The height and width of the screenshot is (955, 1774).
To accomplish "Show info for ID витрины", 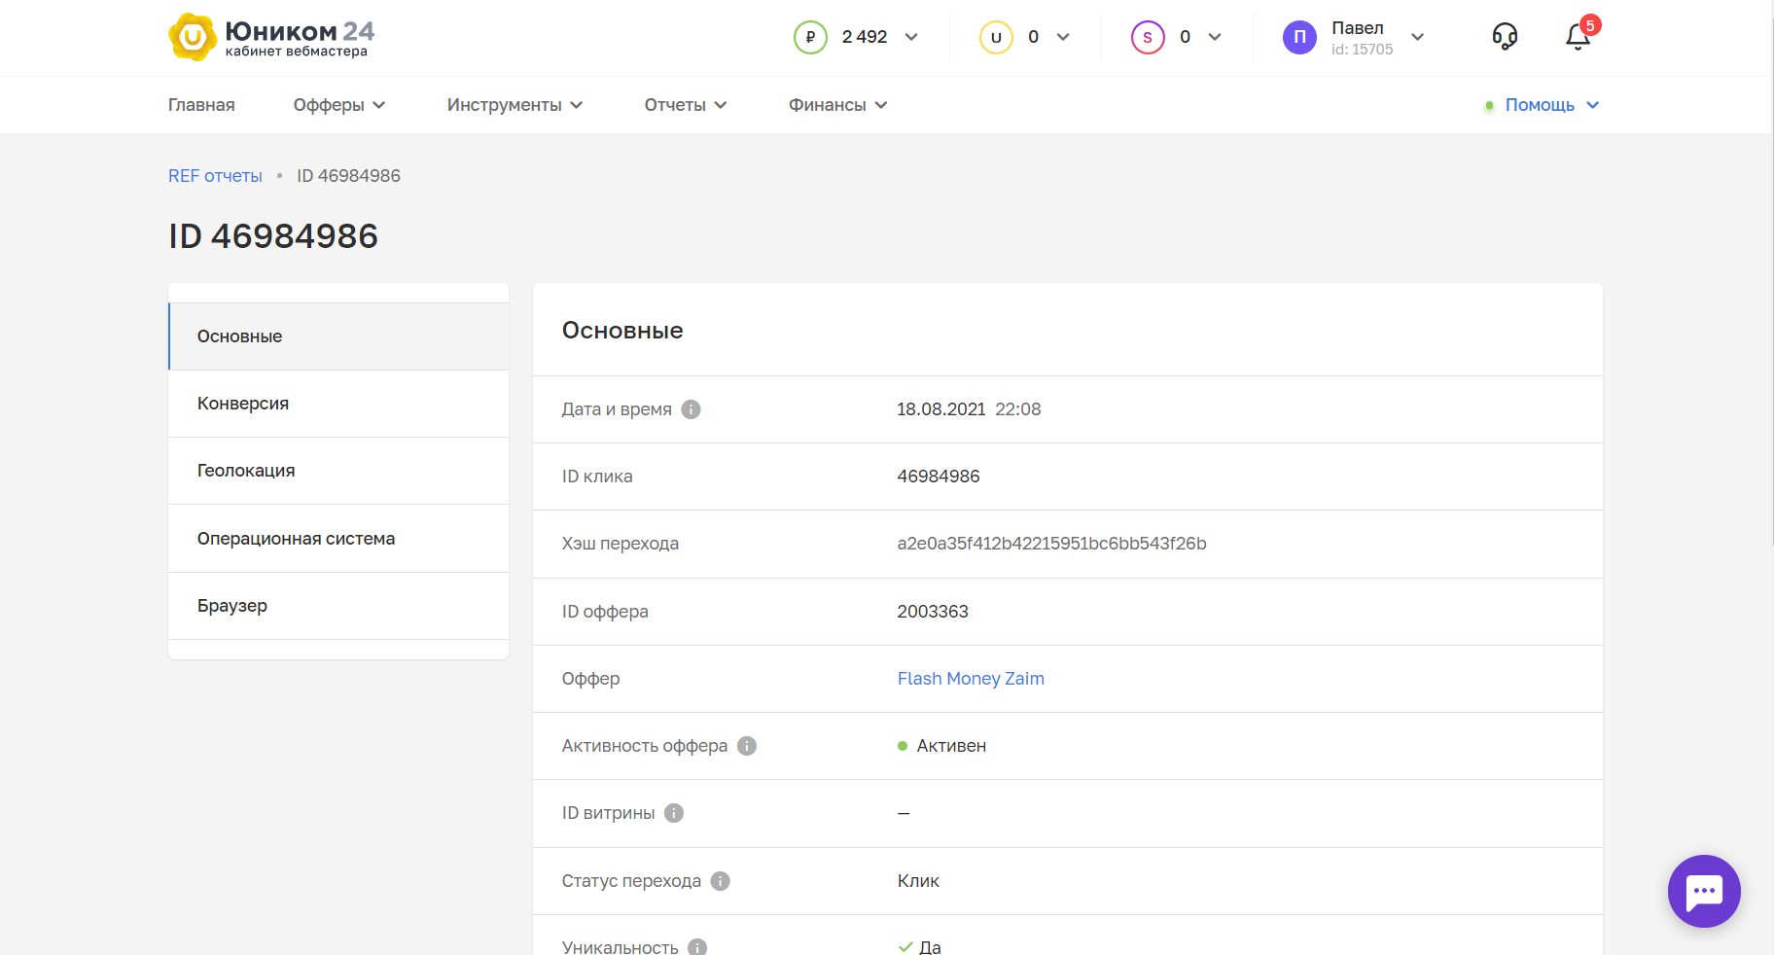I will [674, 813].
